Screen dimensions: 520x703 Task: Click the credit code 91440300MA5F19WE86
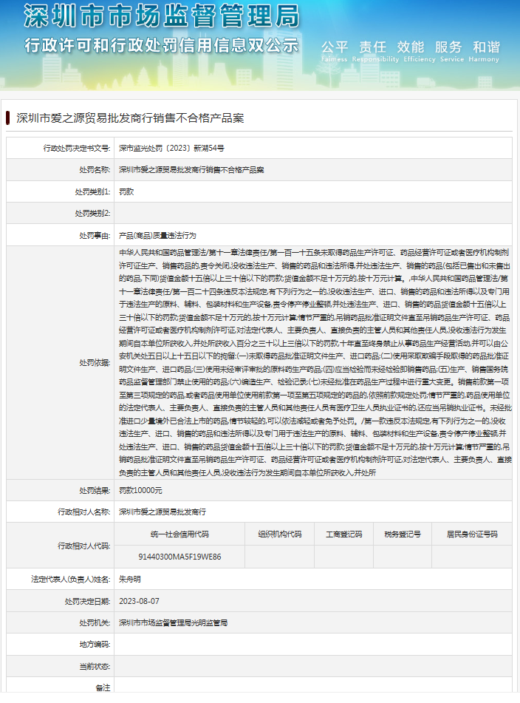pyautogui.click(x=179, y=556)
